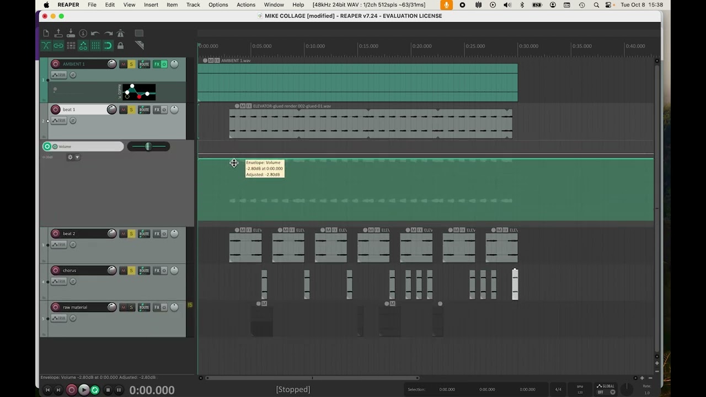The width and height of the screenshot is (706, 397).
Task: Click the BPM tempo field
Action: (x=580, y=389)
